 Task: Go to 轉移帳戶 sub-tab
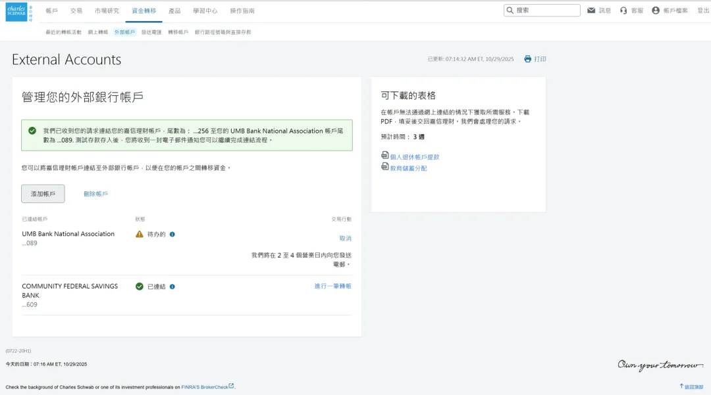point(178,32)
